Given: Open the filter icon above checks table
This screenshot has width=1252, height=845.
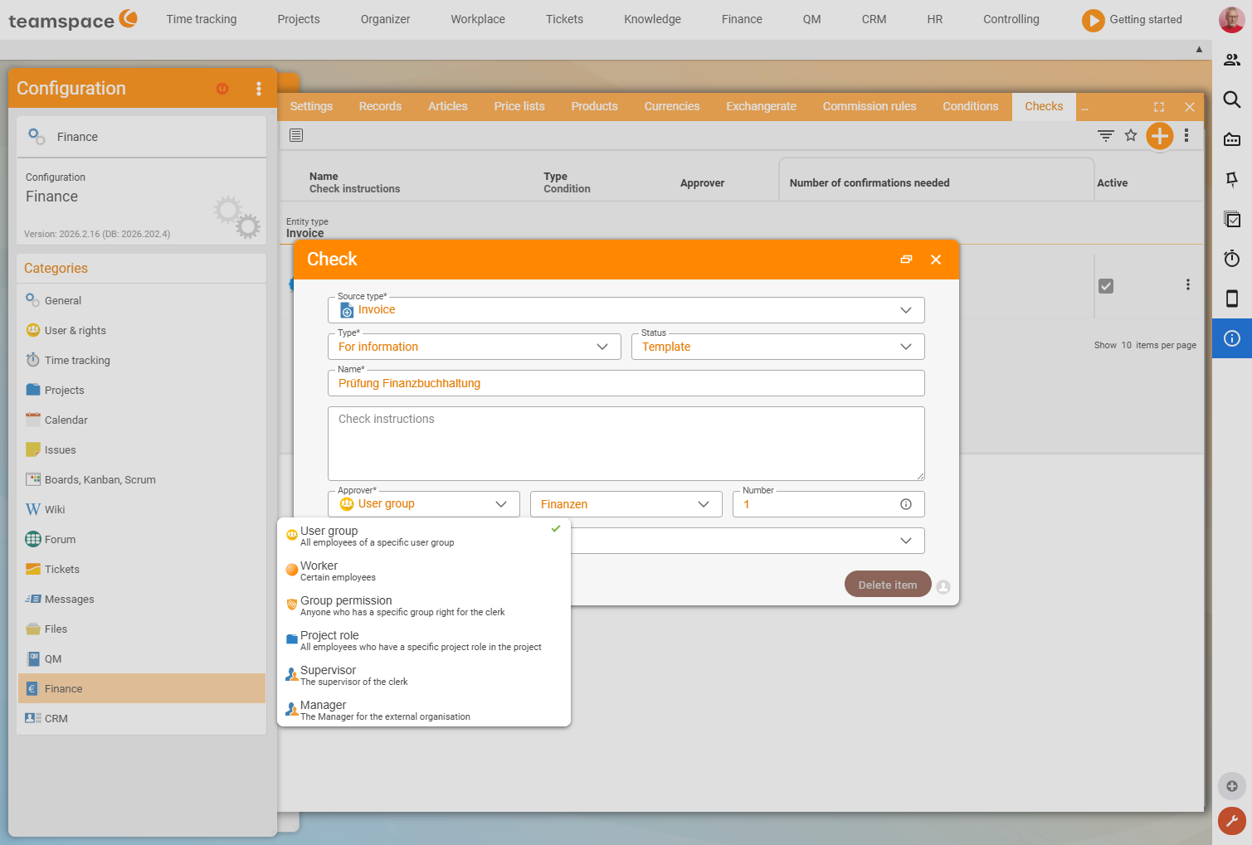Looking at the screenshot, I should (x=1106, y=135).
